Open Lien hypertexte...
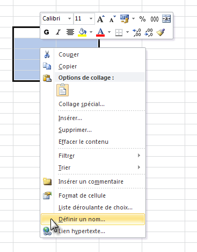197x252 pixels. click(93, 231)
